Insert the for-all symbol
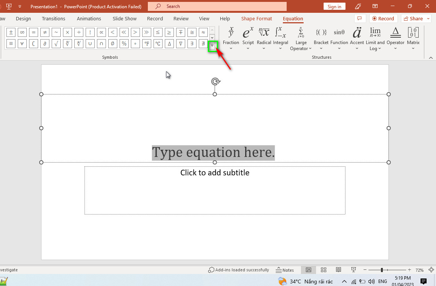This screenshot has height=286, width=436. click(22, 44)
